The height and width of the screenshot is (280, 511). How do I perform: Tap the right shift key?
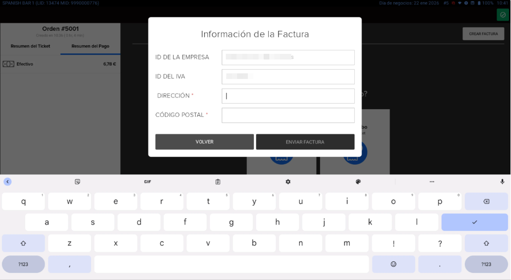486,243
